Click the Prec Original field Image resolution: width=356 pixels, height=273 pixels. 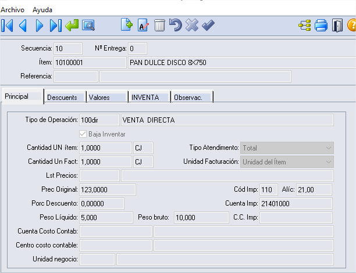coord(108,189)
